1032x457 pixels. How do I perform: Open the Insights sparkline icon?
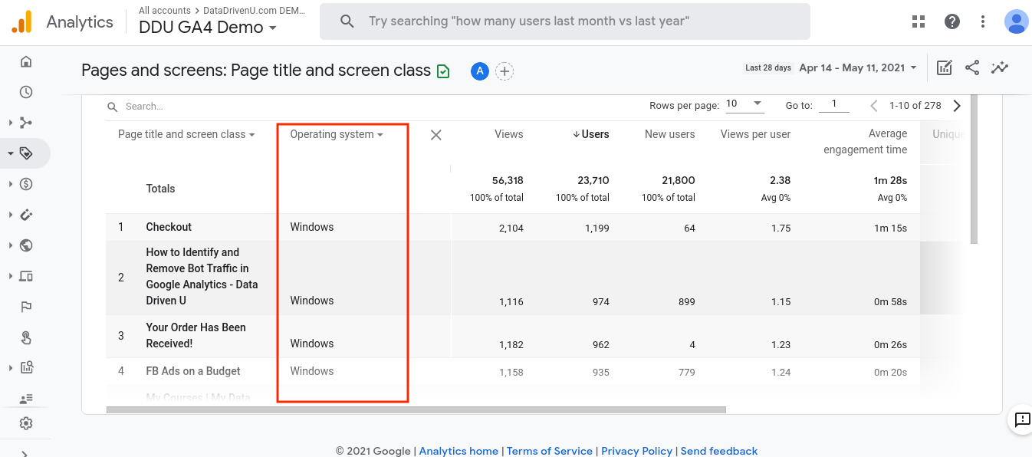[x=999, y=67]
